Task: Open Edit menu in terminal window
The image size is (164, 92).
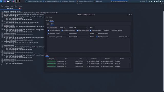Action: pos(12,6)
